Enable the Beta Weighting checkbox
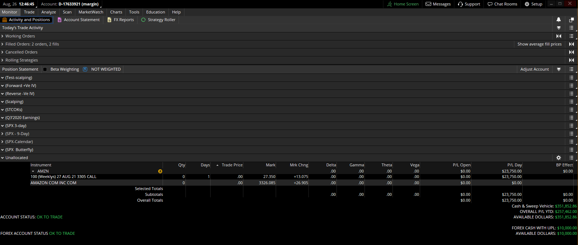Viewport: 578px width, 245px height. pos(45,69)
